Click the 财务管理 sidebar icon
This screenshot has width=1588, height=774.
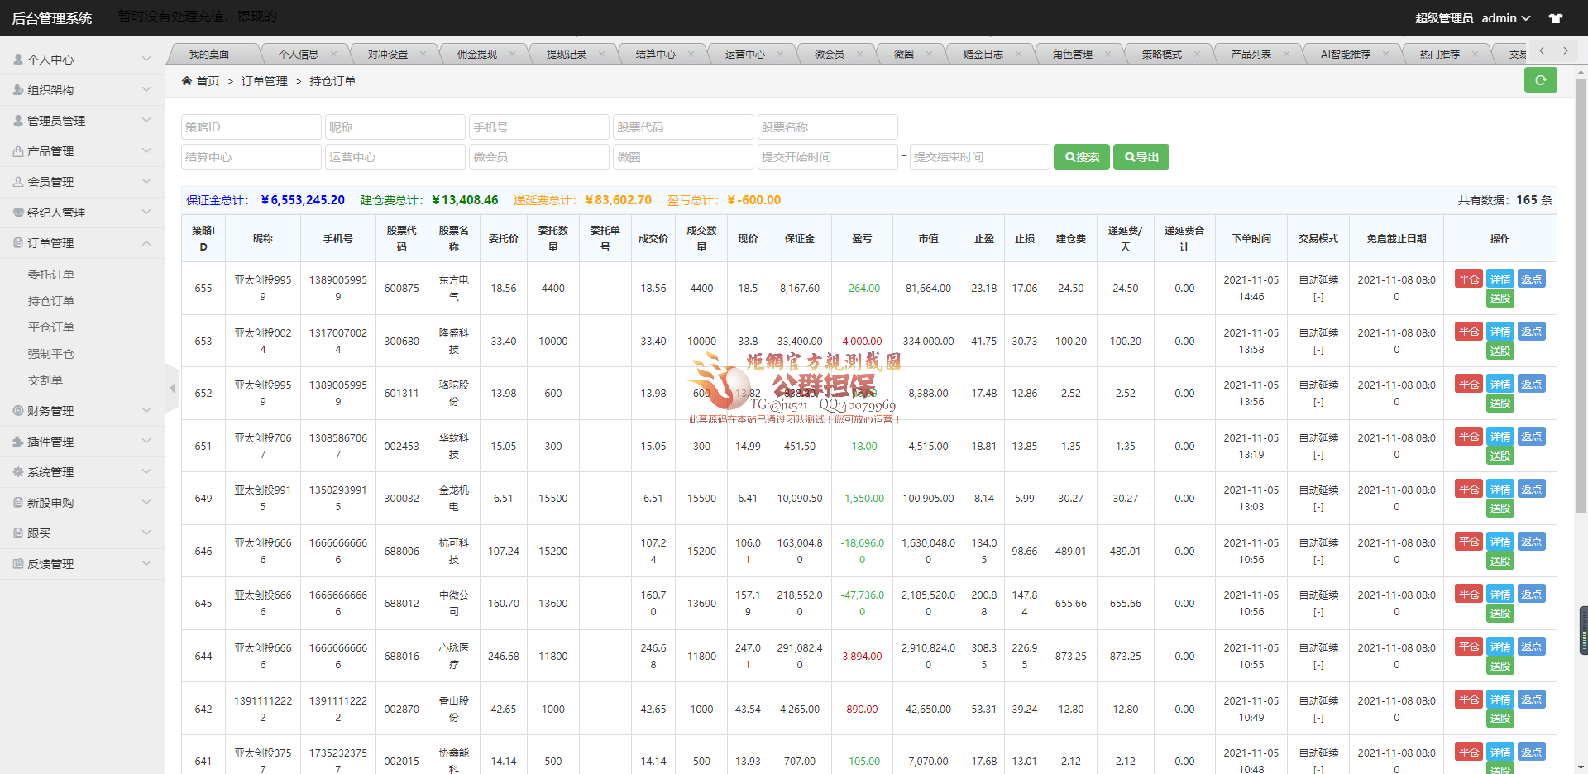pos(18,410)
